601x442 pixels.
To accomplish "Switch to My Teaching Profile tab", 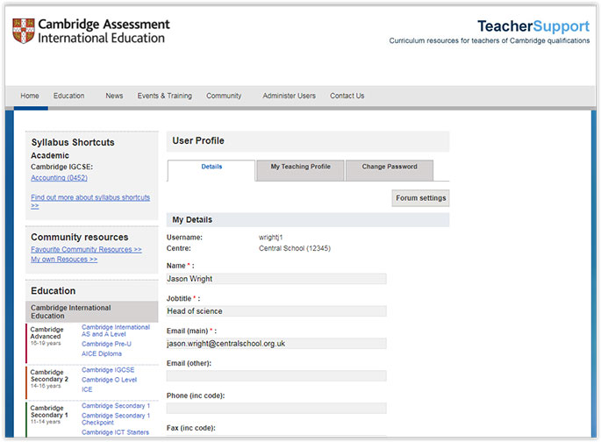I will (x=300, y=167).
